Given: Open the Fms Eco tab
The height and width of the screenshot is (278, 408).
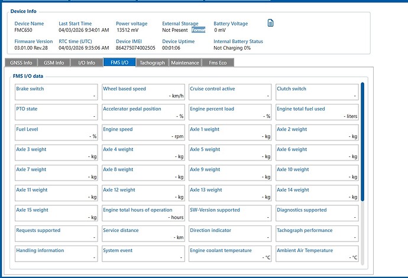Looking at the screenshot, I should point(218,63).
